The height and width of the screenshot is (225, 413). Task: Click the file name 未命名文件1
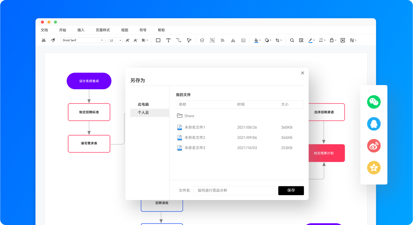(195, 127)
